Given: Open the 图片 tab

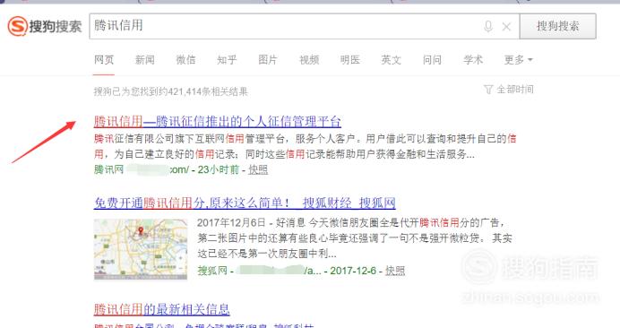Looking at the screenshot, I should click(x=268, y=60).
